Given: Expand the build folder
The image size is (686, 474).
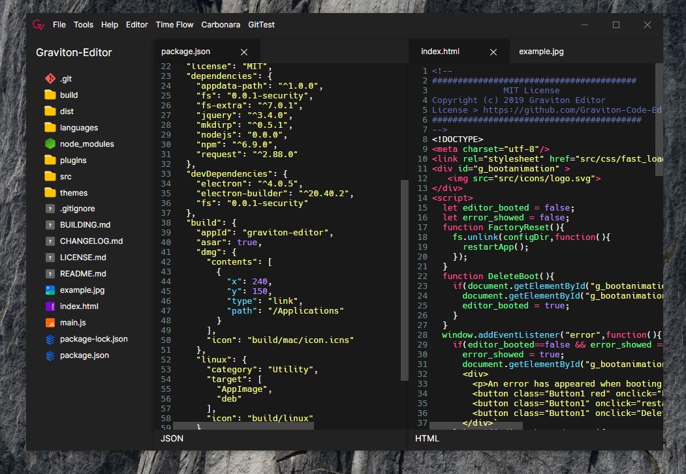Looking at the screenshot, I should pos(50,95).
